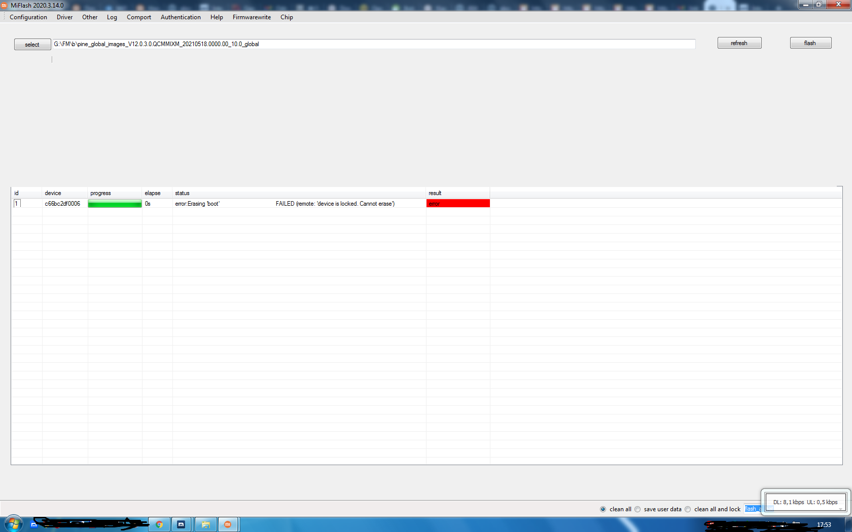Viewport: 852px width, 532px height.
Task: Select the "save user data" option
Action: [638, 509]
